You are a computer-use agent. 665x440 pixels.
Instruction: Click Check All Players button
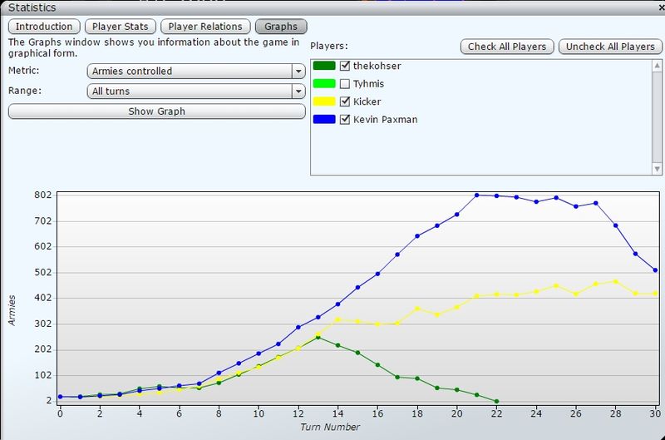coord(507,47)
